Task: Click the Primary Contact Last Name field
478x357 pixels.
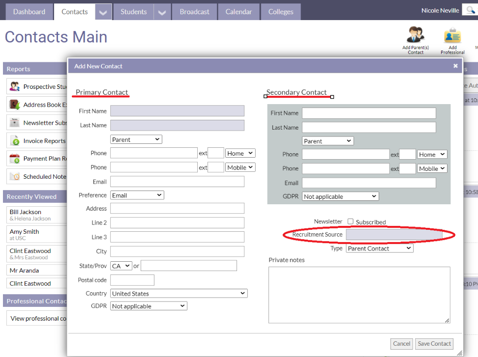Action: tap(177, 125)
